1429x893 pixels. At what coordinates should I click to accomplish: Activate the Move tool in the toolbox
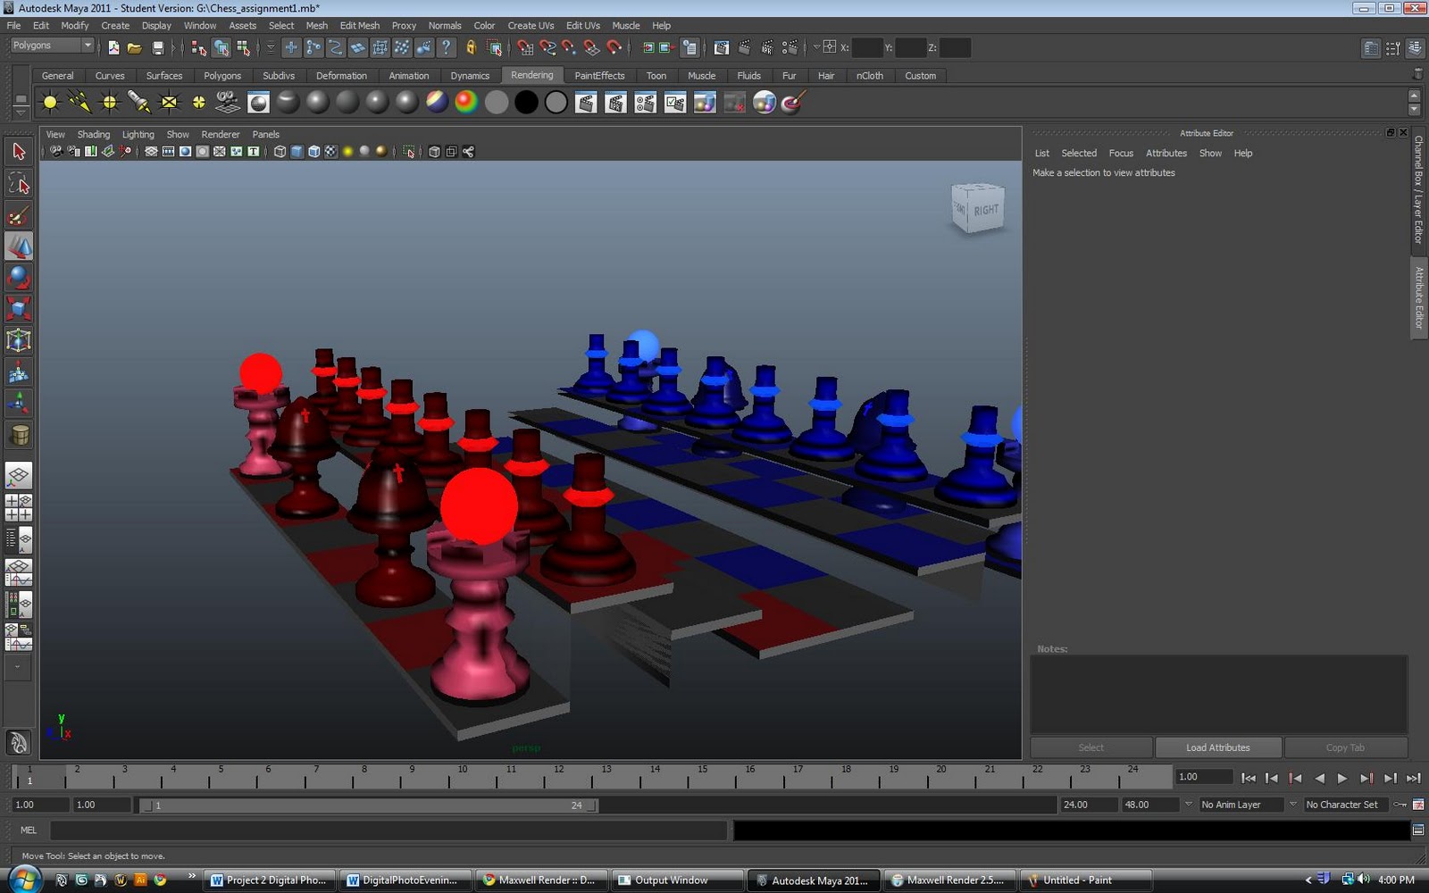[x=18, y=246]
